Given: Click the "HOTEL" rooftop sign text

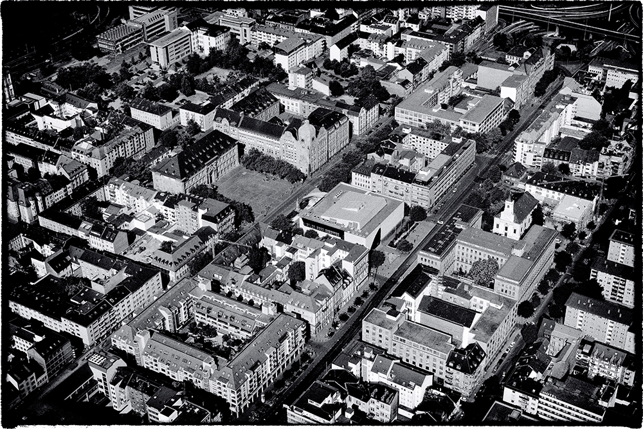Looking at the screenshot, I should [x=550, y=394].
